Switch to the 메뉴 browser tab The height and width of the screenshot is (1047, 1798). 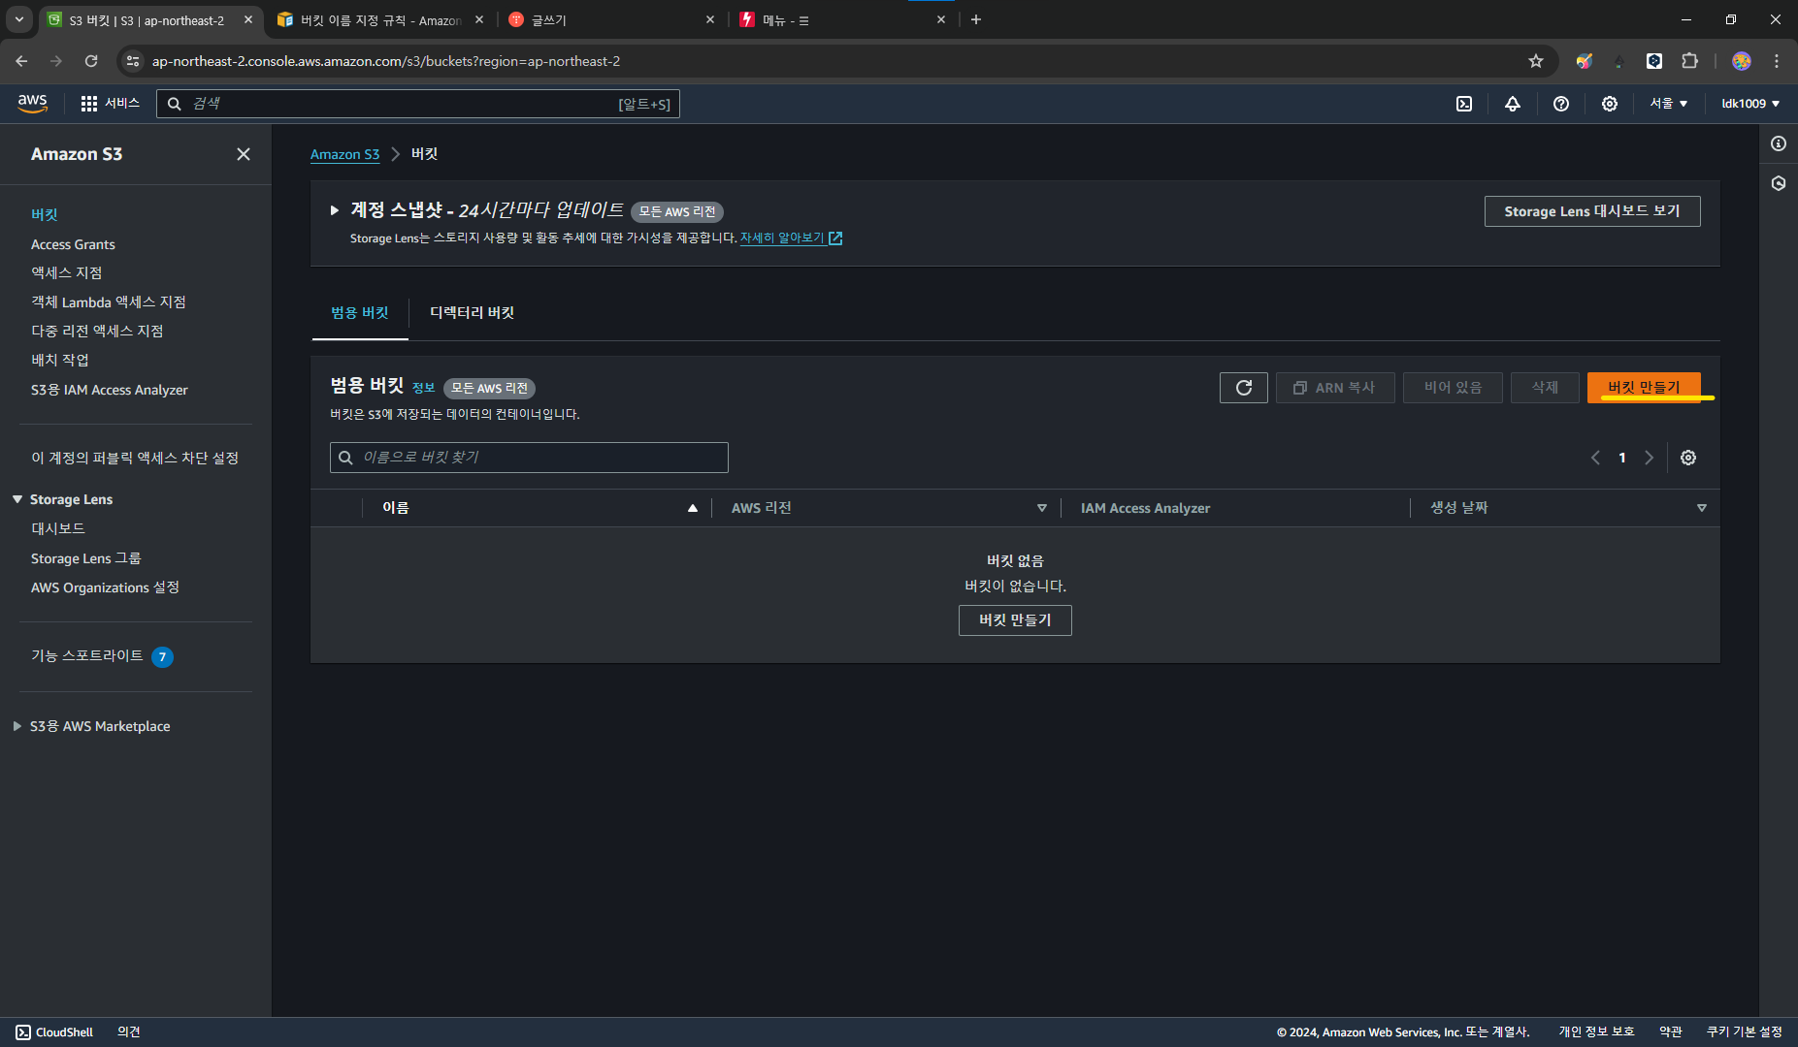(x=840, y=20)
